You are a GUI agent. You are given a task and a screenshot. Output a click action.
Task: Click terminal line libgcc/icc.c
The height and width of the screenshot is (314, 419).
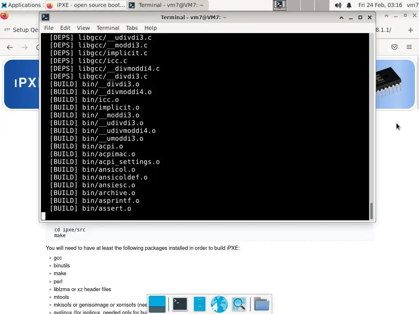tap(88, 61)
